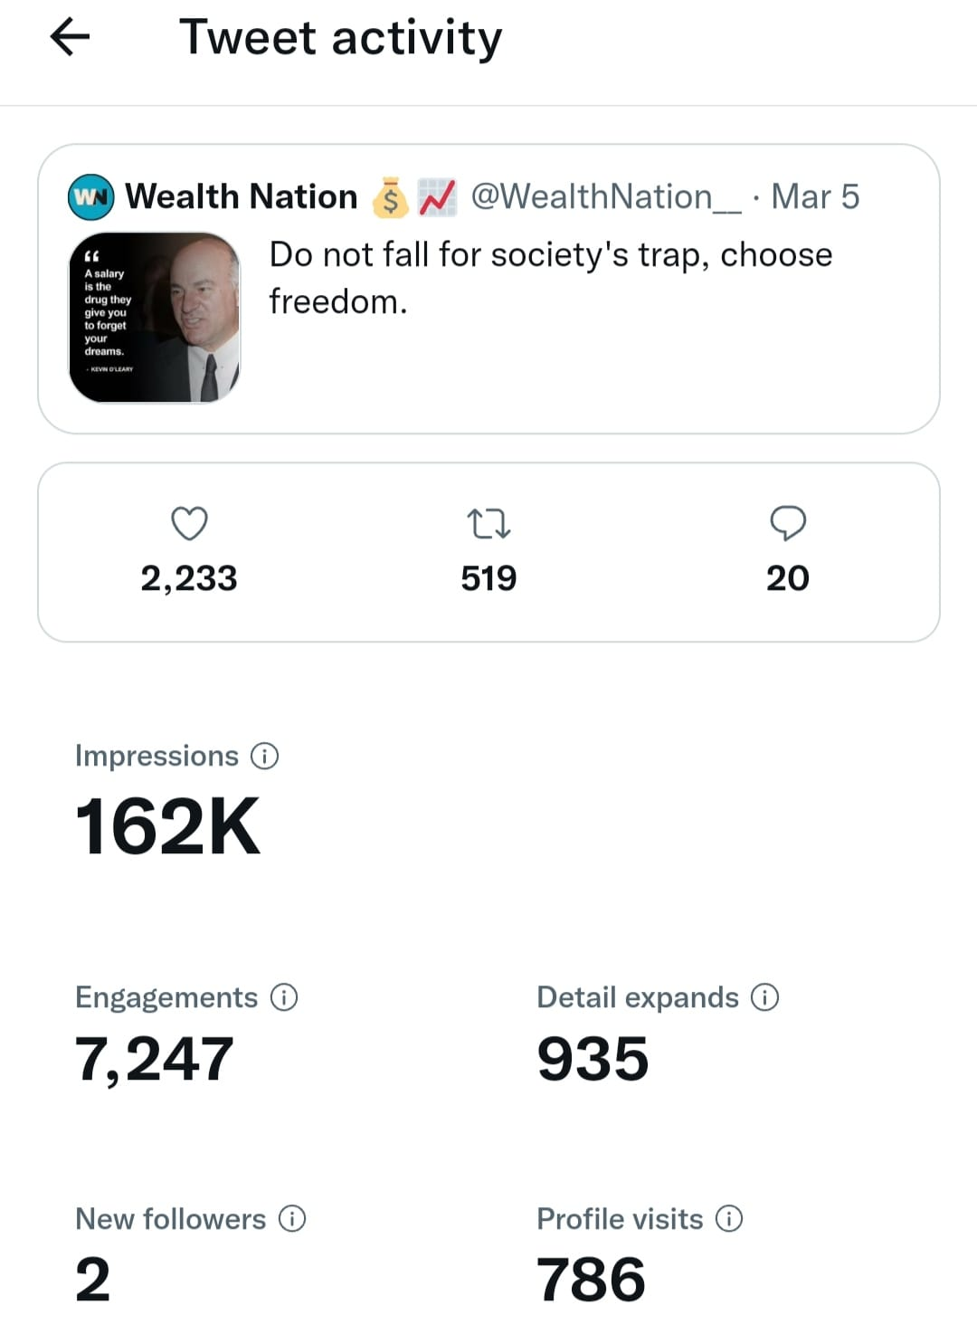
Task: Click the 2,233 likes count
Action: [189, 578]
